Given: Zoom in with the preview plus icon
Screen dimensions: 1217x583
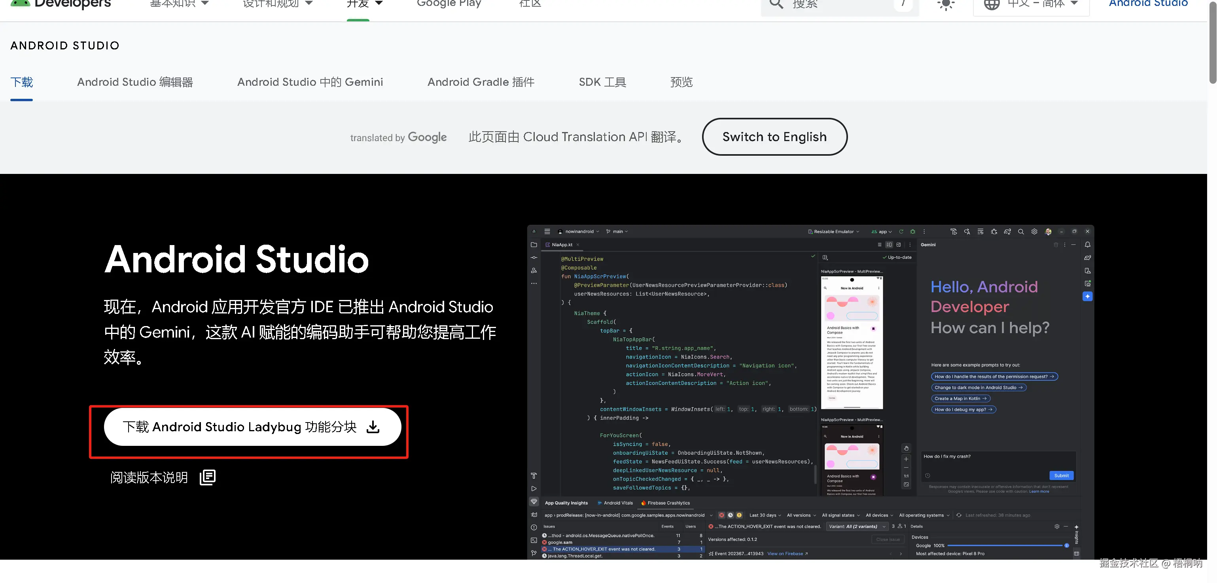Looking at the screenshot, I should [906, 459].
